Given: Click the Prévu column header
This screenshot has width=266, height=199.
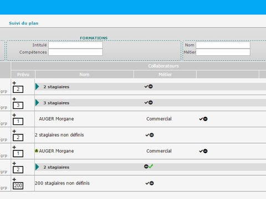Looking at the screenshot, I should (x=23, y=75).
